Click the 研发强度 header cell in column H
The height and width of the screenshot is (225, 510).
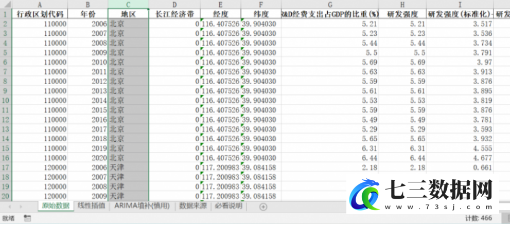pos(402,14)
